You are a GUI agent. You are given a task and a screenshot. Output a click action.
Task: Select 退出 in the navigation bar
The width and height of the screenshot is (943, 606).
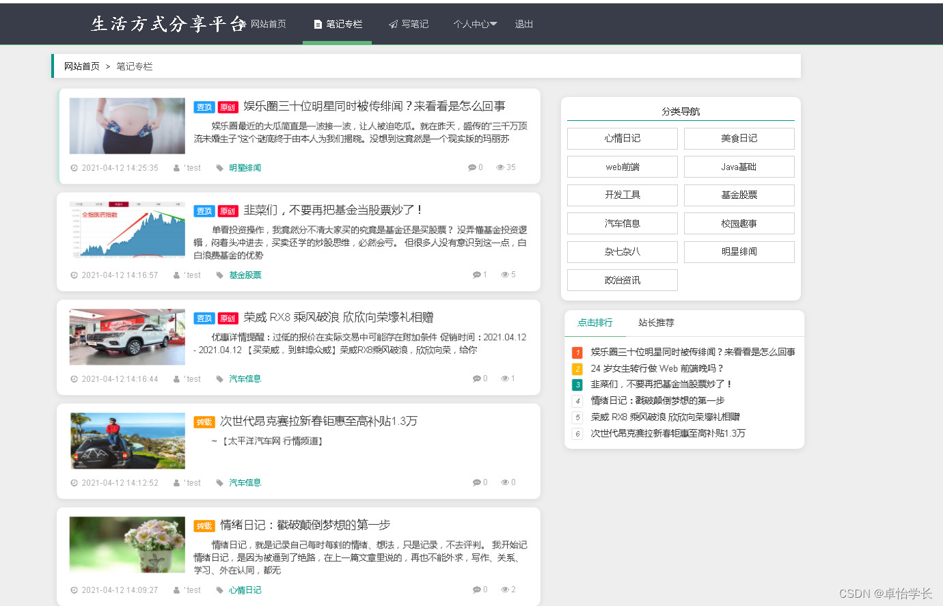pos(523,23)
